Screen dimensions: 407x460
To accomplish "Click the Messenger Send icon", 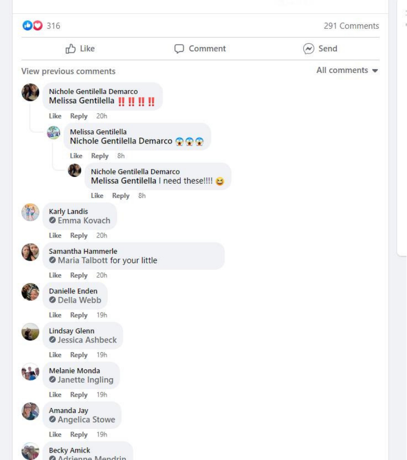I will [309, 48].
